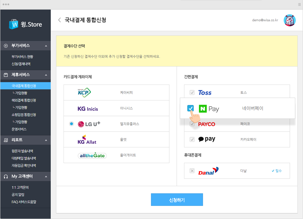Image resolution: width=303 pixels, height=219 pixels.
Task: Click the PAYCO logo
Action: click(x=207, y=124)
